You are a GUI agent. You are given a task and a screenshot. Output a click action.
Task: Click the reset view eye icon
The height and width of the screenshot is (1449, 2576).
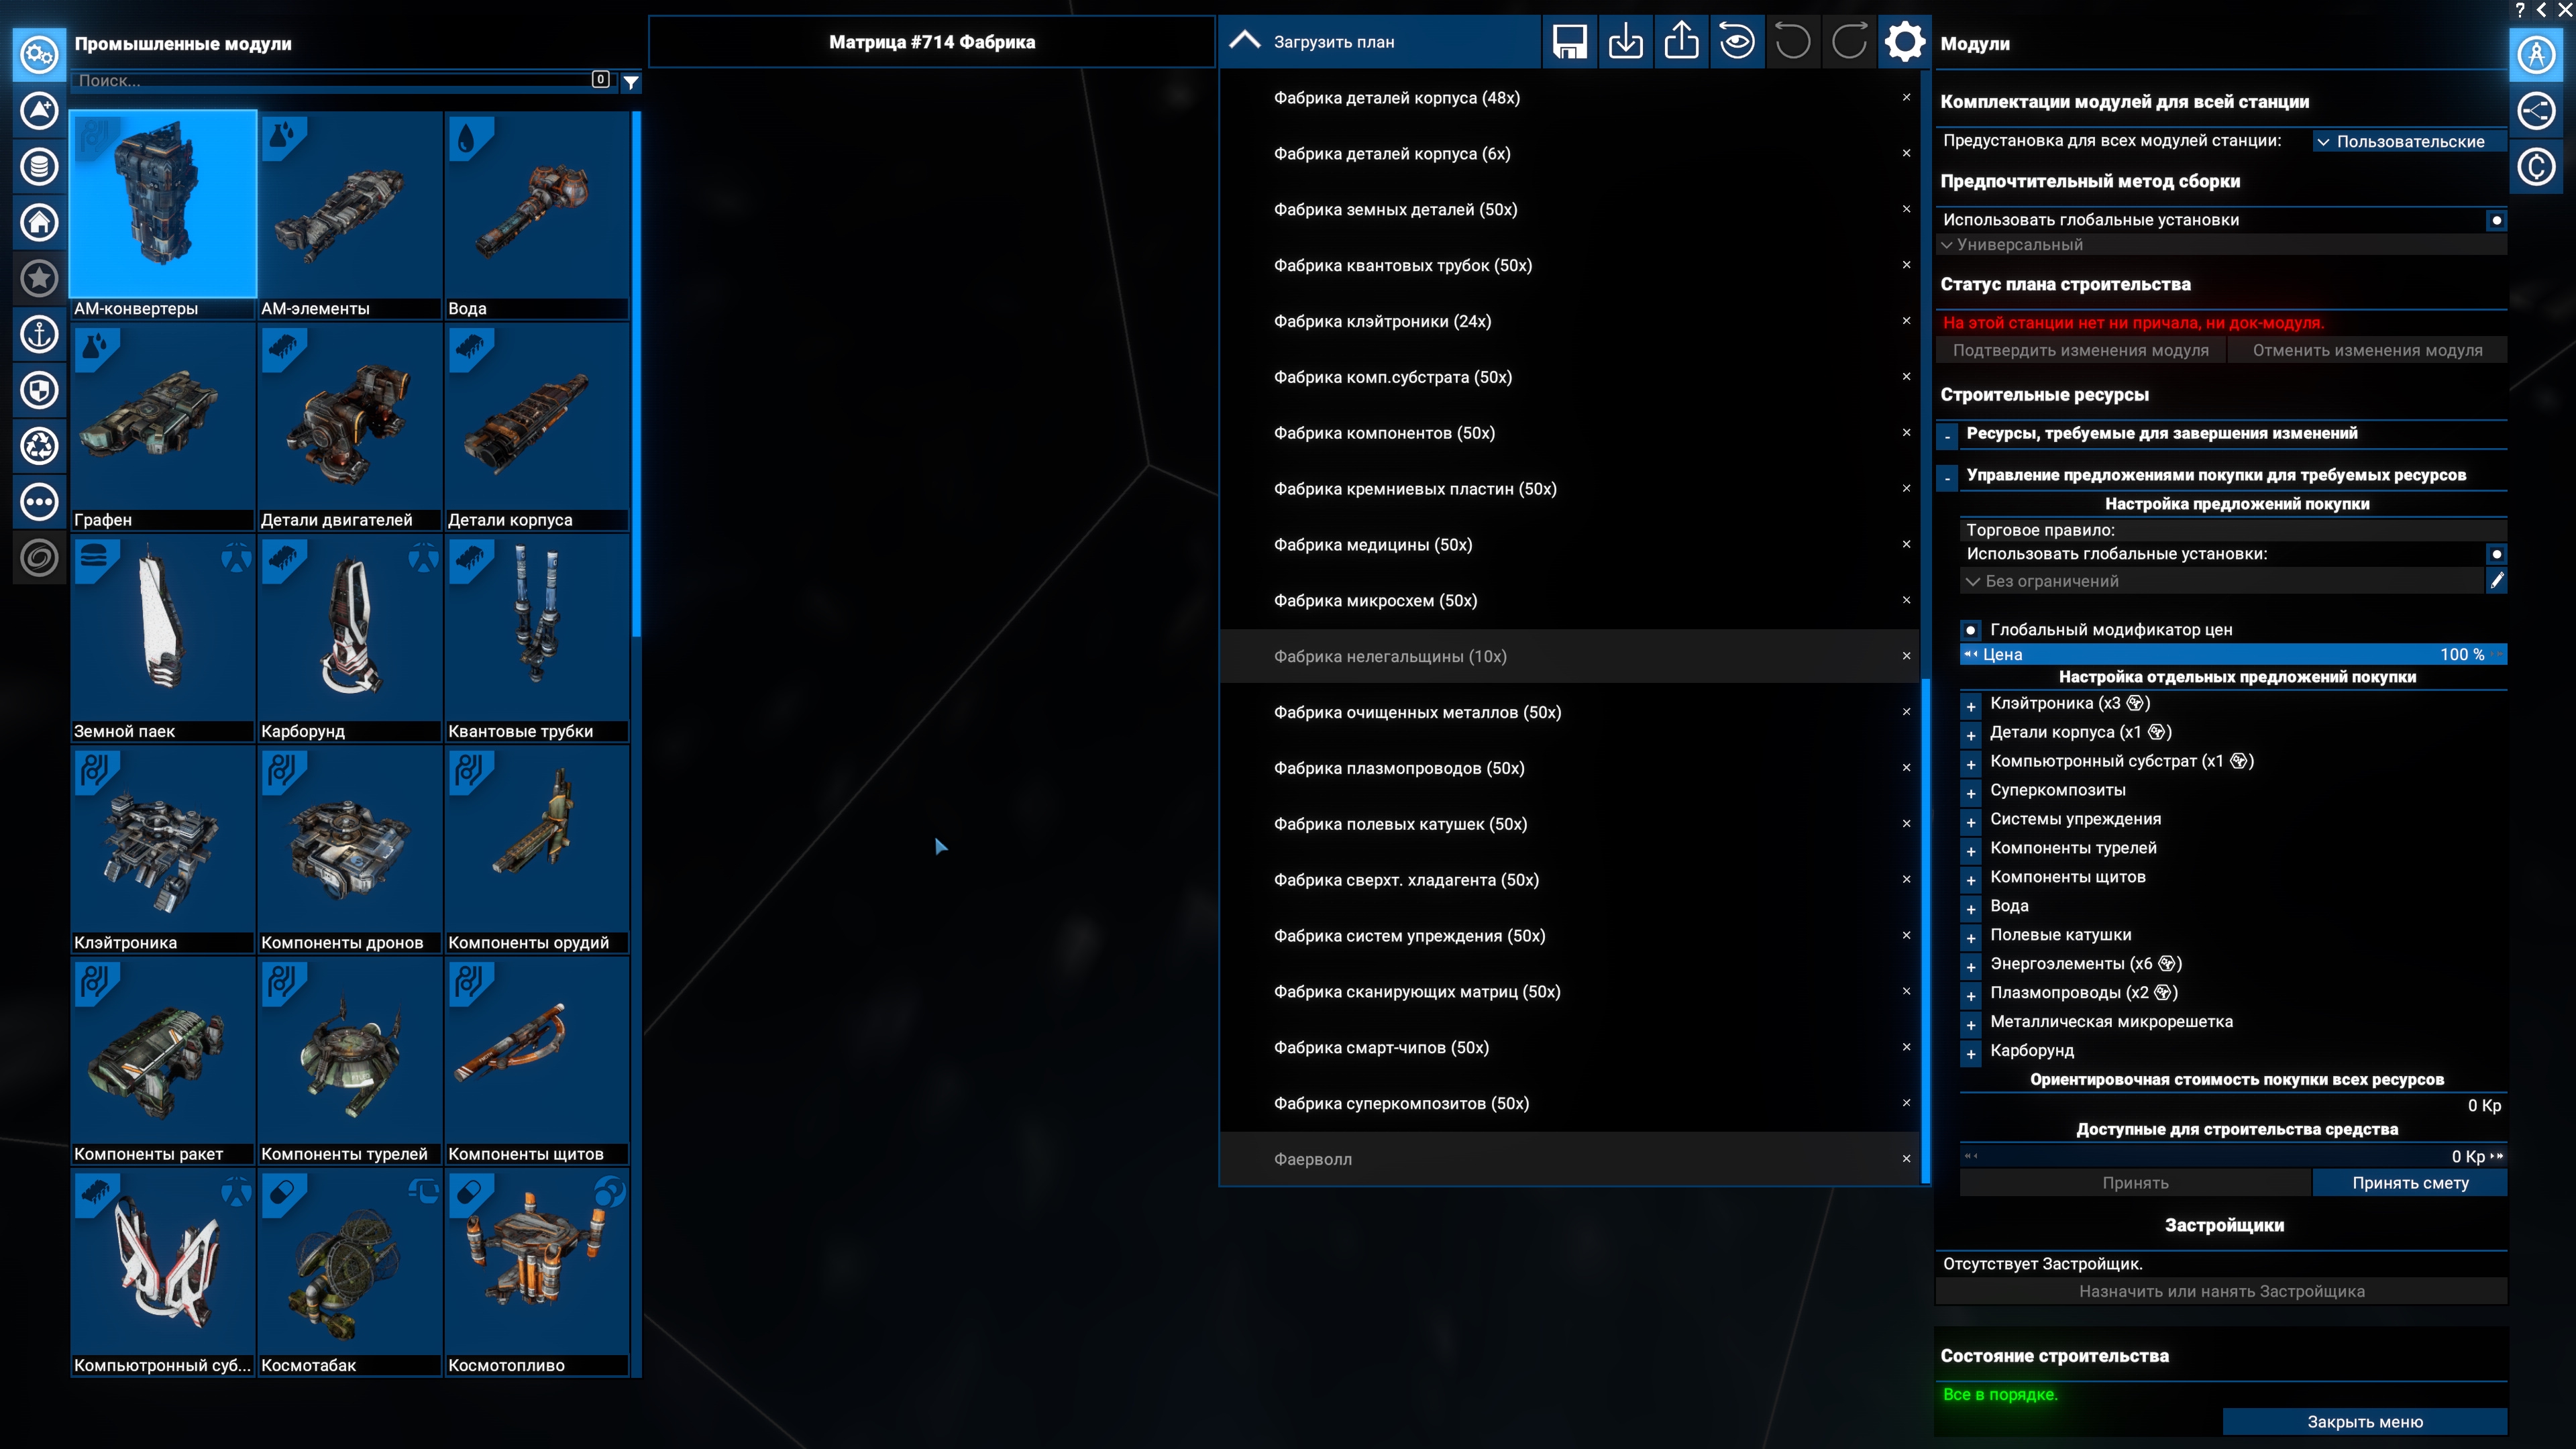click(x=1737, y=42)
